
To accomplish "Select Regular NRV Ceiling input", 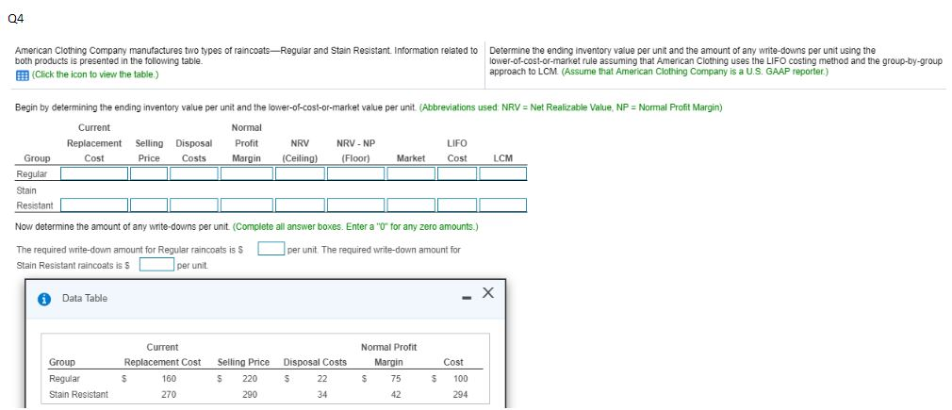I will [300, 173].
